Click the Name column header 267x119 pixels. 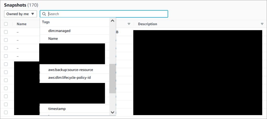[x=22, y=24]
